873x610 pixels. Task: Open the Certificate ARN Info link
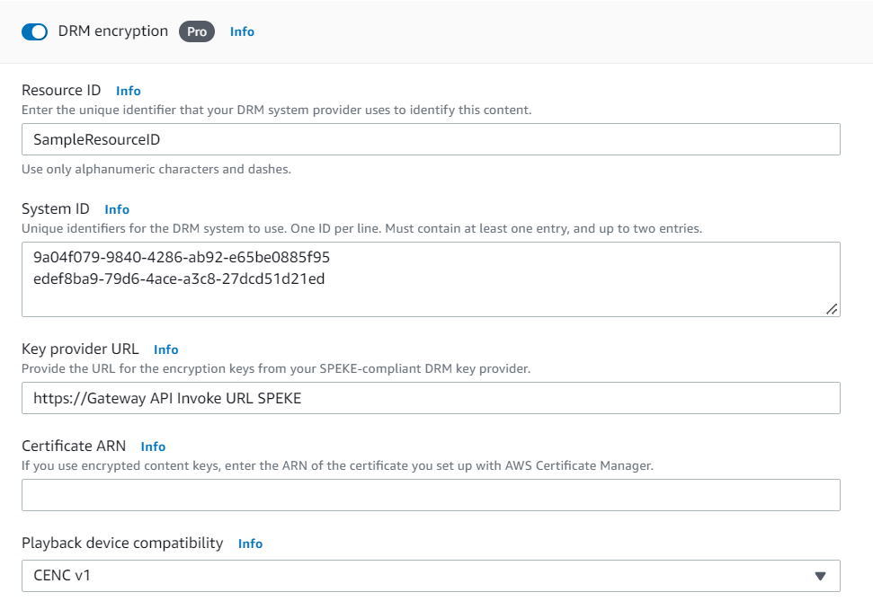tap(153, 446)
